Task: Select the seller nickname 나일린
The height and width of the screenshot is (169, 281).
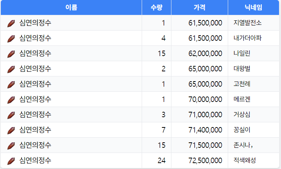Action: (242, 53)
